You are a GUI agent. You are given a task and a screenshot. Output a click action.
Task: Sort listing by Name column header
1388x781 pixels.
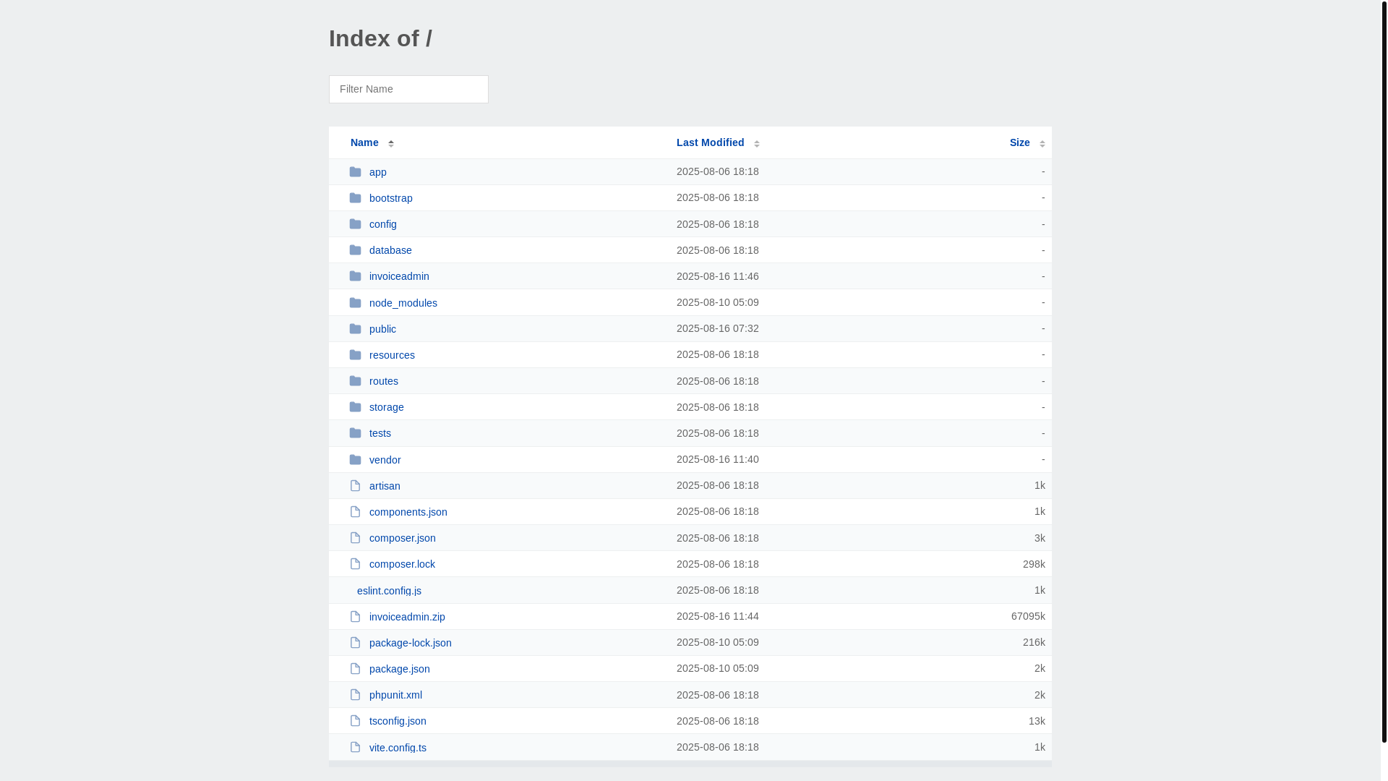[x=364, y=142]
